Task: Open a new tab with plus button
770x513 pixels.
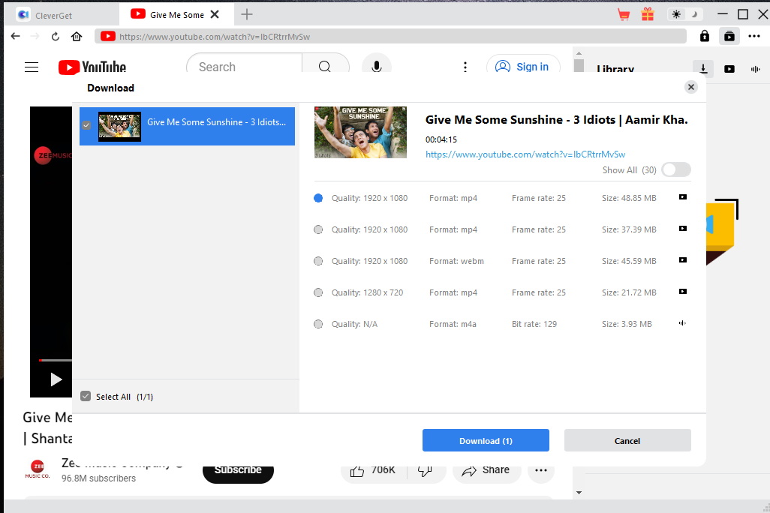Action: pos(246,15)
